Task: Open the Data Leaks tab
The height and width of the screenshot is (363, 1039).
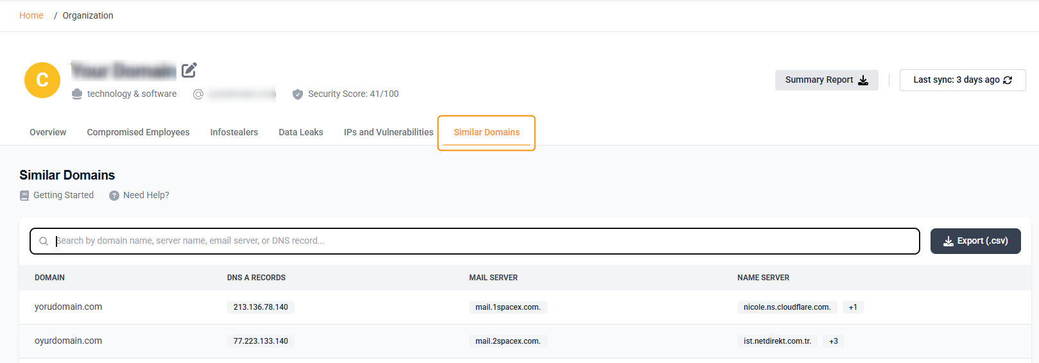Action: [301, 132]
